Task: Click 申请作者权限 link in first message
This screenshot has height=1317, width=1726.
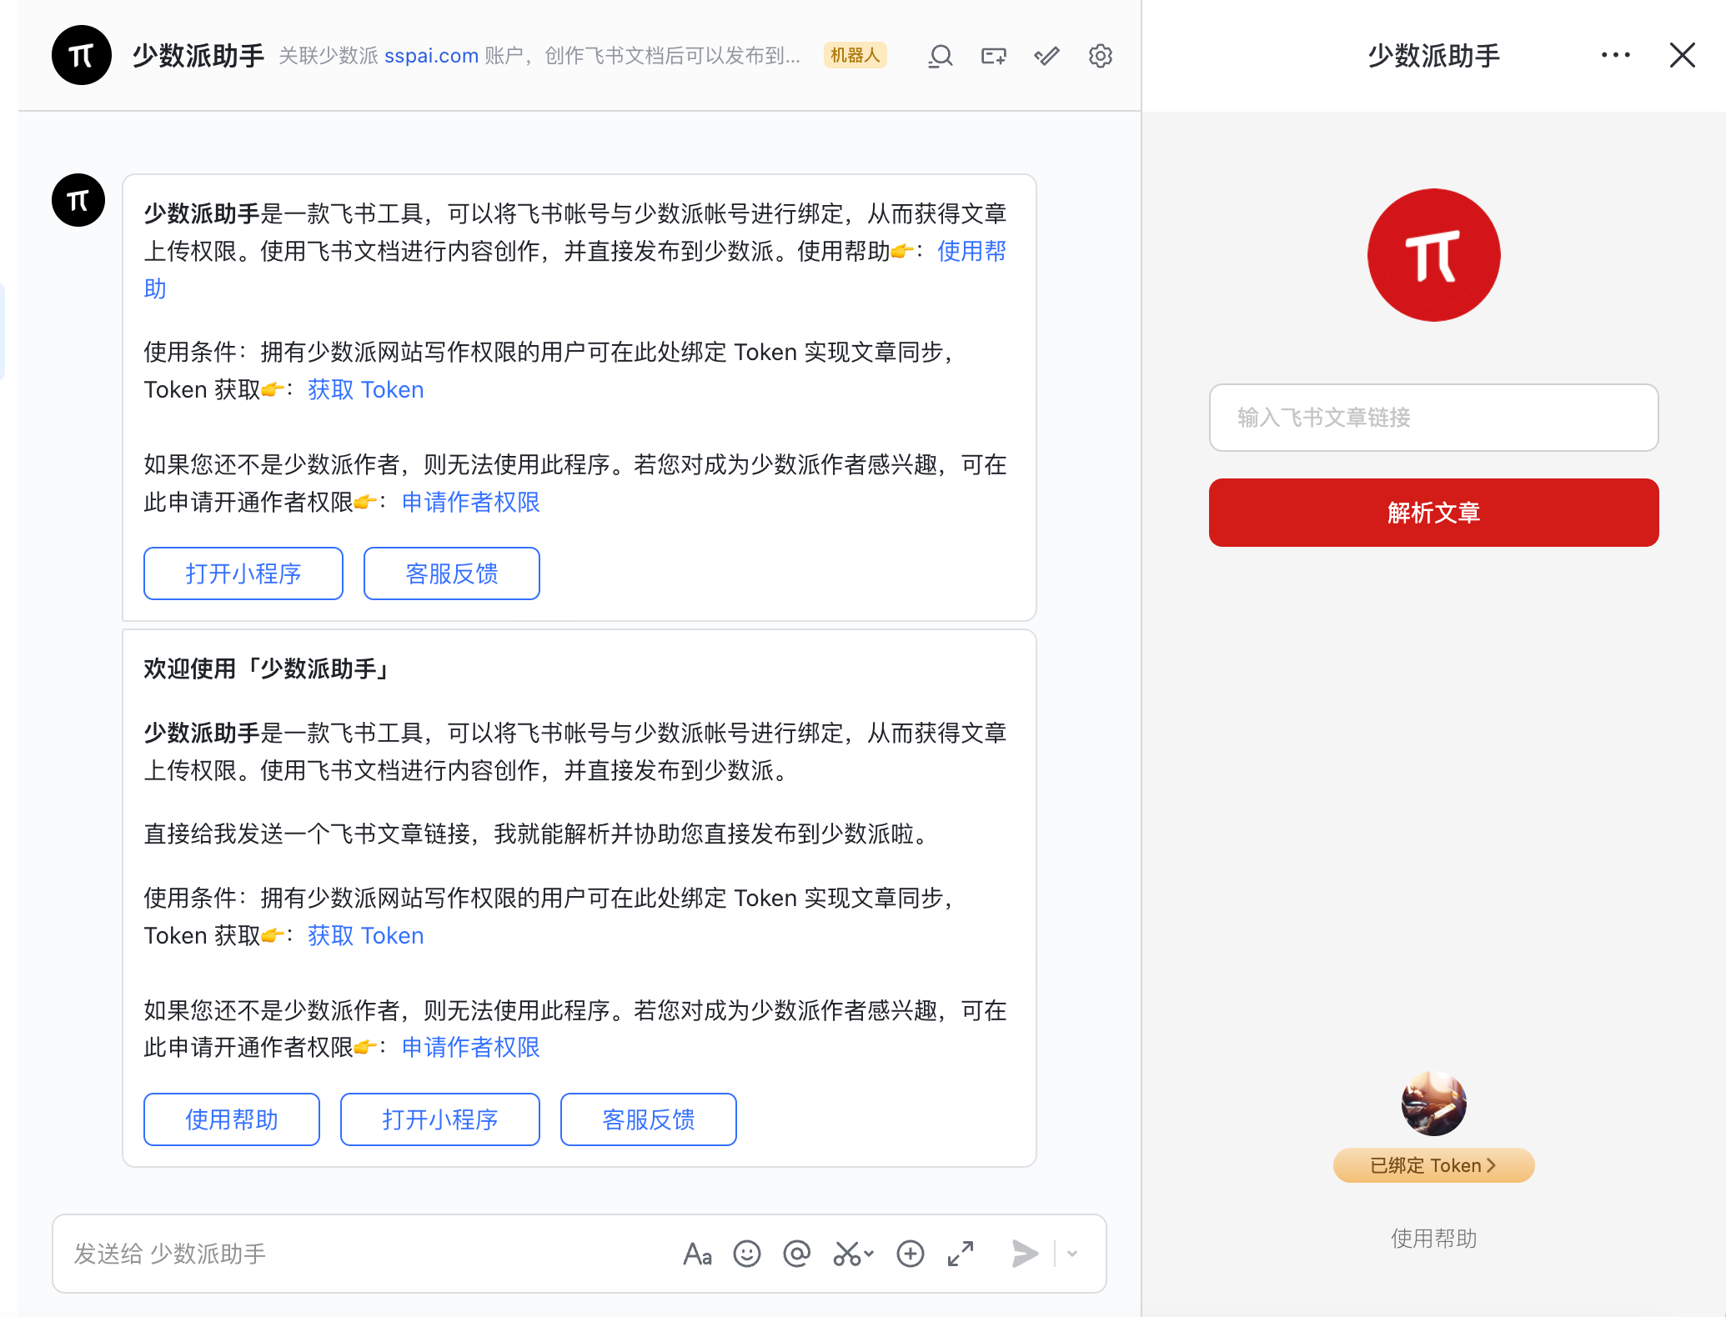Action: 471,502
